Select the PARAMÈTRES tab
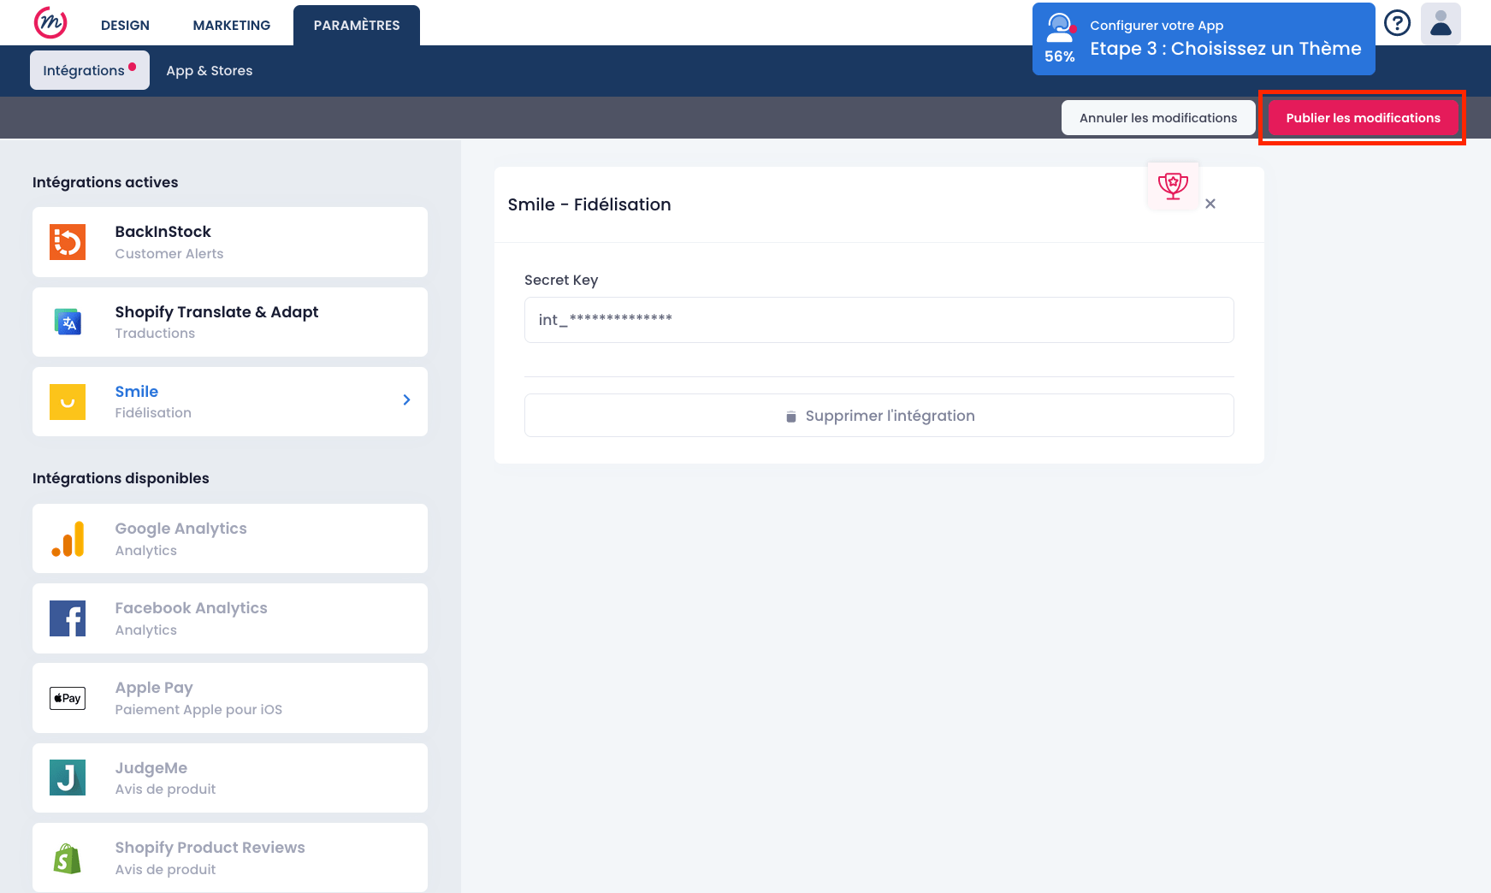 [357, 25]
